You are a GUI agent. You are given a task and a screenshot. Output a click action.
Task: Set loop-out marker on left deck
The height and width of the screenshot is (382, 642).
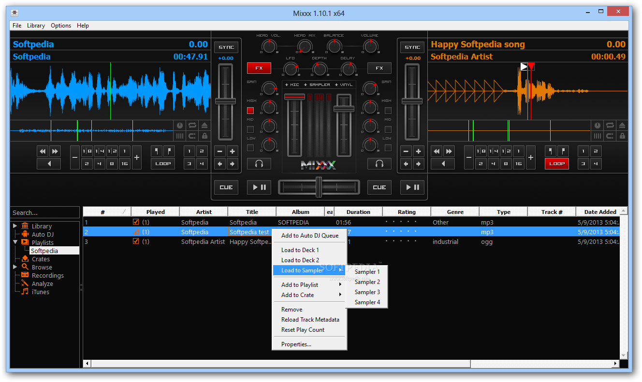tap(169, 151)
